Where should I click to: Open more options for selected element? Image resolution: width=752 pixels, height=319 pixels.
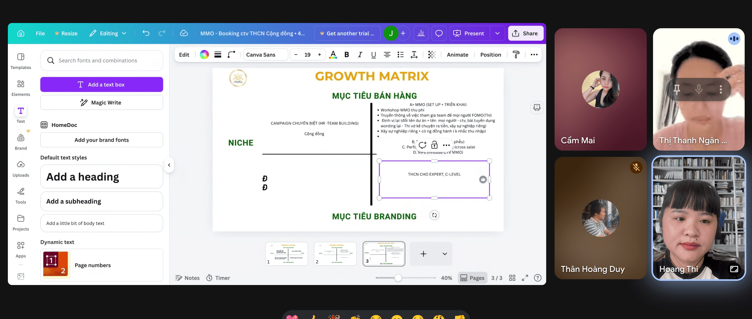coord(446,145)
